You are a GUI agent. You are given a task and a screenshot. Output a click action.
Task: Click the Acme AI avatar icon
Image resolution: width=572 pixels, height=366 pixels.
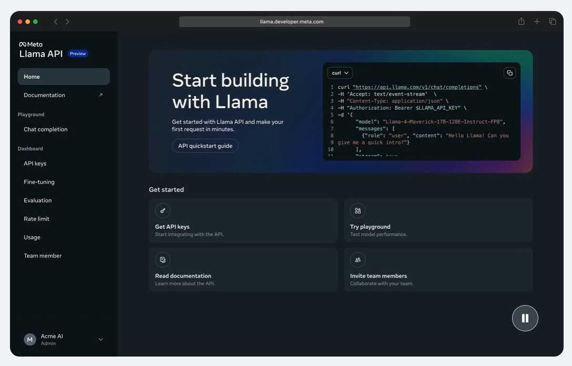[30, 339]
